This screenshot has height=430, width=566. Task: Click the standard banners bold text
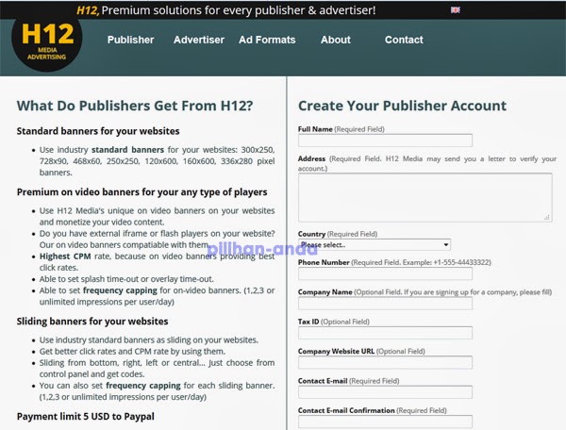(127, 150)
